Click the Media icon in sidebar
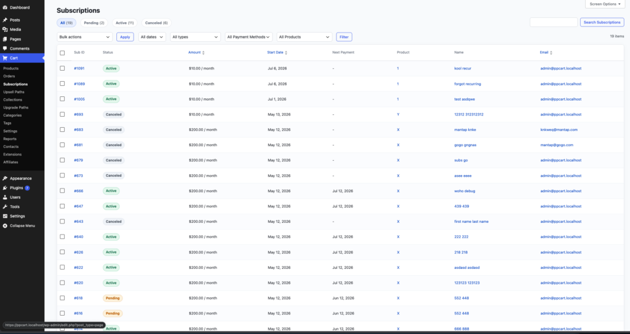 point(5,29)
